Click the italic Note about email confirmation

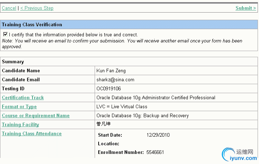pyautogui.click(x=122, y=44)
